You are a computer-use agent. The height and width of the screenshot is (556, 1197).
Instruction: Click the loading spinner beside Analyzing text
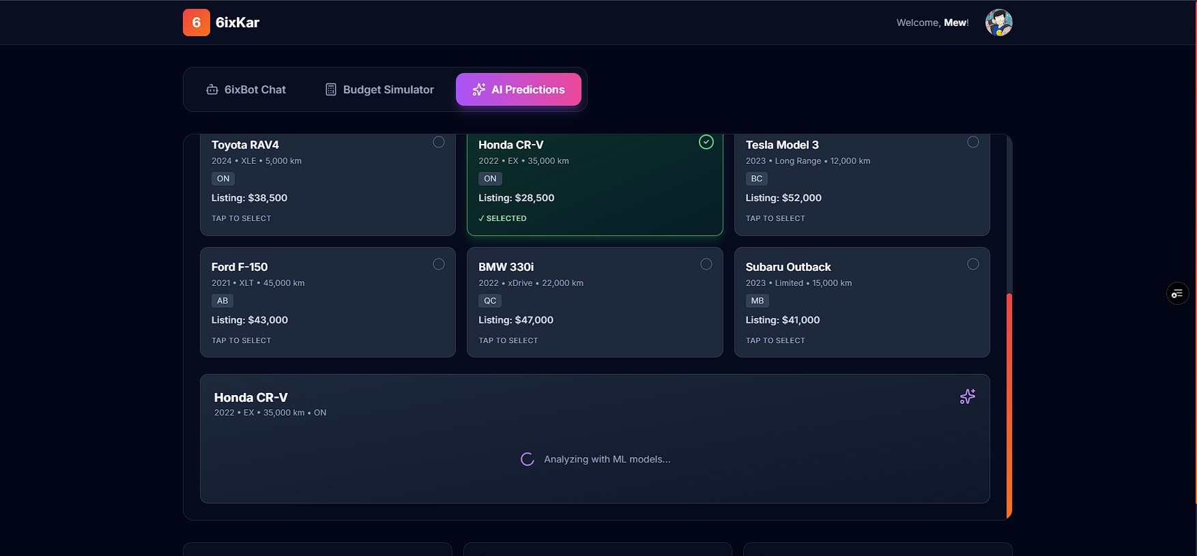pos(528,459)
